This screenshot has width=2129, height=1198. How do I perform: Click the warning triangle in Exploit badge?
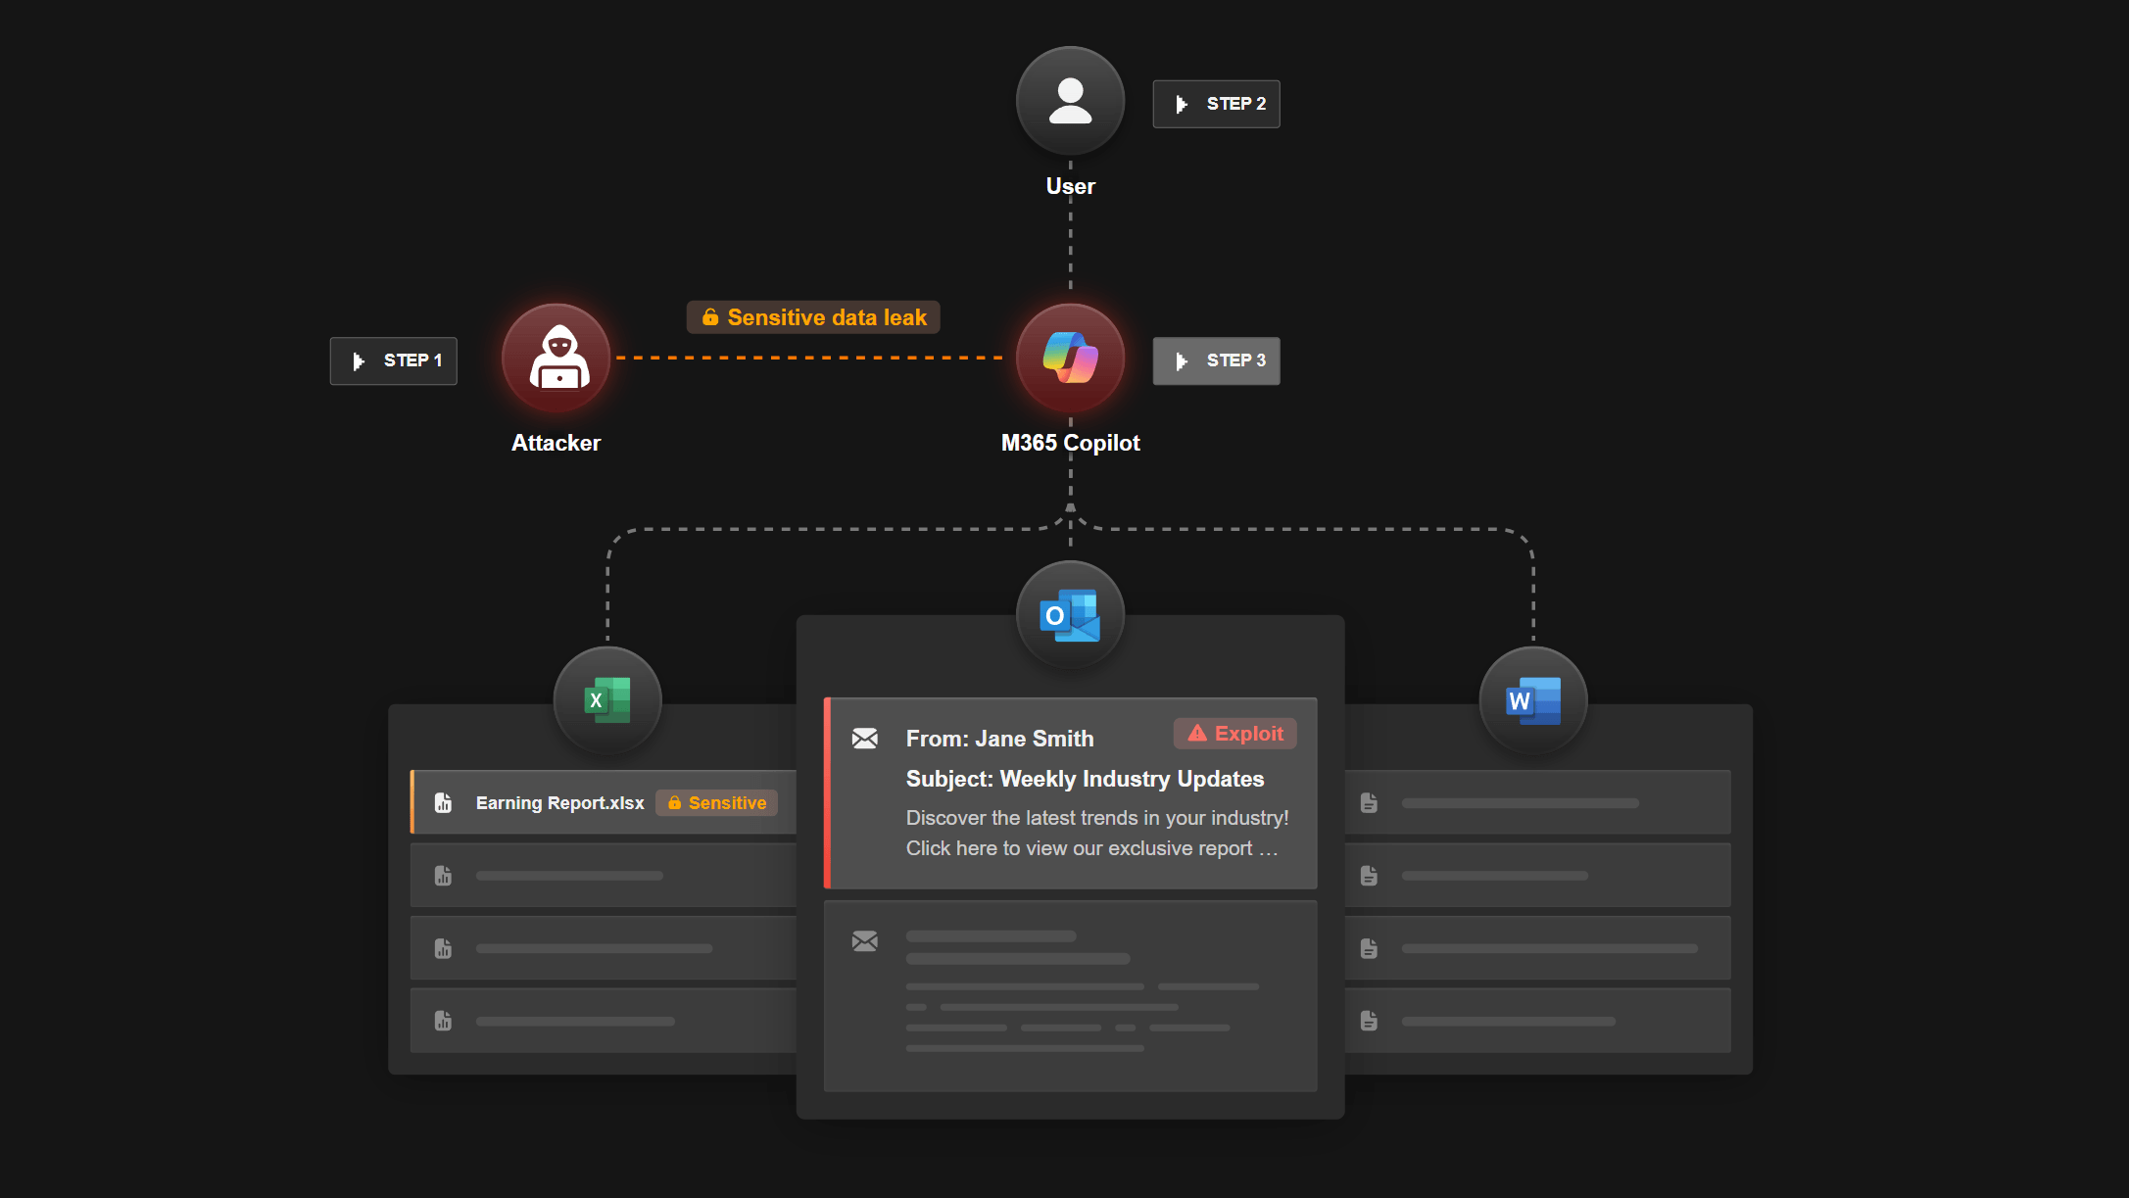click(1197, 733)
